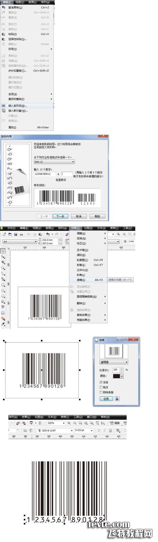
Task: Click the paste special icon beside 选择性粘贴
Action: pyautogui.click(x=4, y=39)
